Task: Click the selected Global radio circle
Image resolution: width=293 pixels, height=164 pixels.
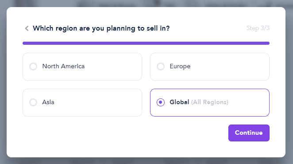Action: click(161, 102)
